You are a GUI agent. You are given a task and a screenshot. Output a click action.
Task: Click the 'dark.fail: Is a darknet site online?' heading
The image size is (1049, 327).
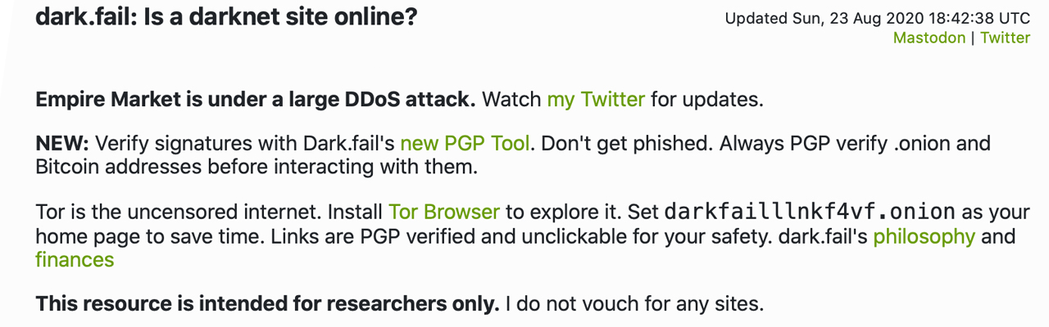(226, 16)
